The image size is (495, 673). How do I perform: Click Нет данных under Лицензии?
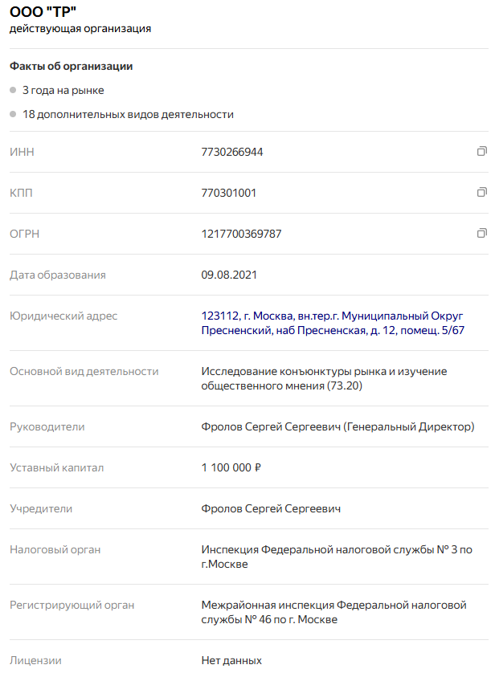click(232, 660)
